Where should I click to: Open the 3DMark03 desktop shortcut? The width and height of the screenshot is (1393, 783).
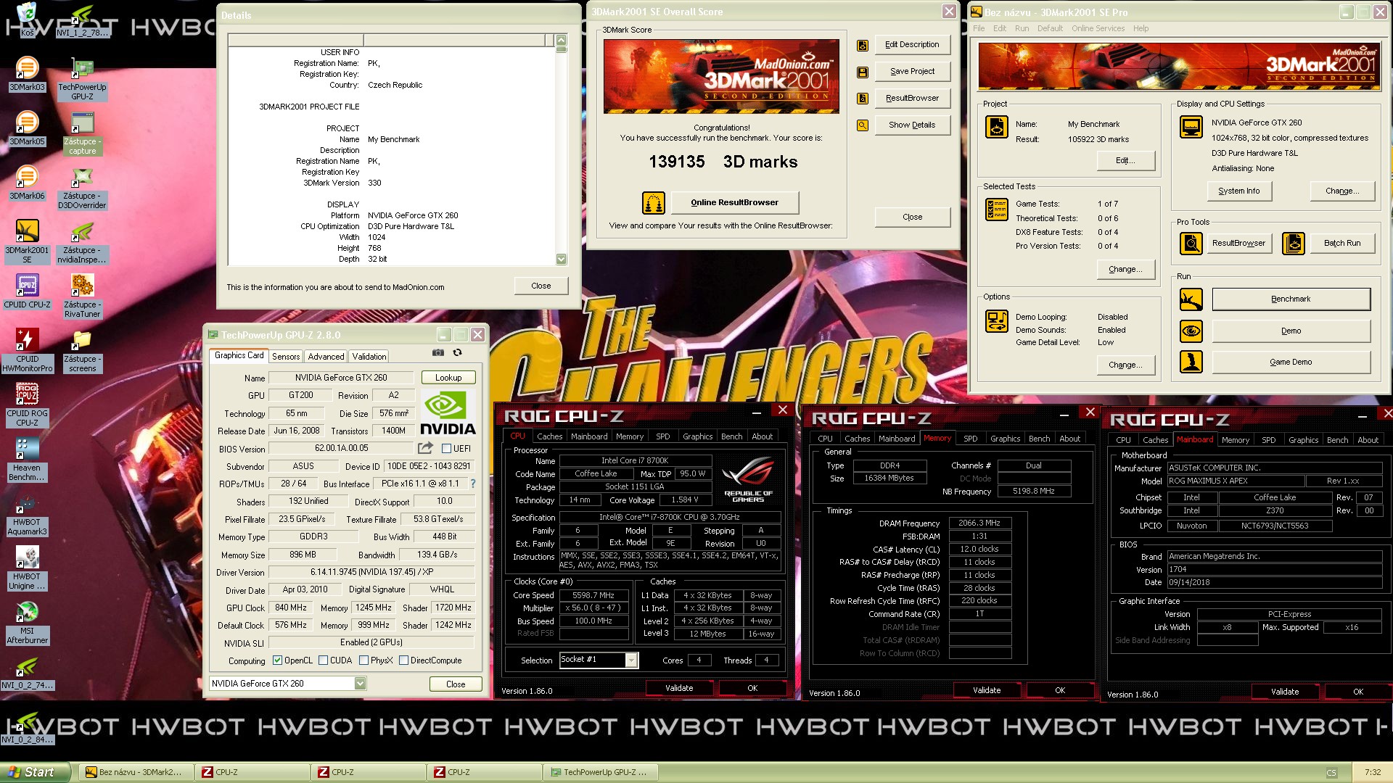click(27, 74)
